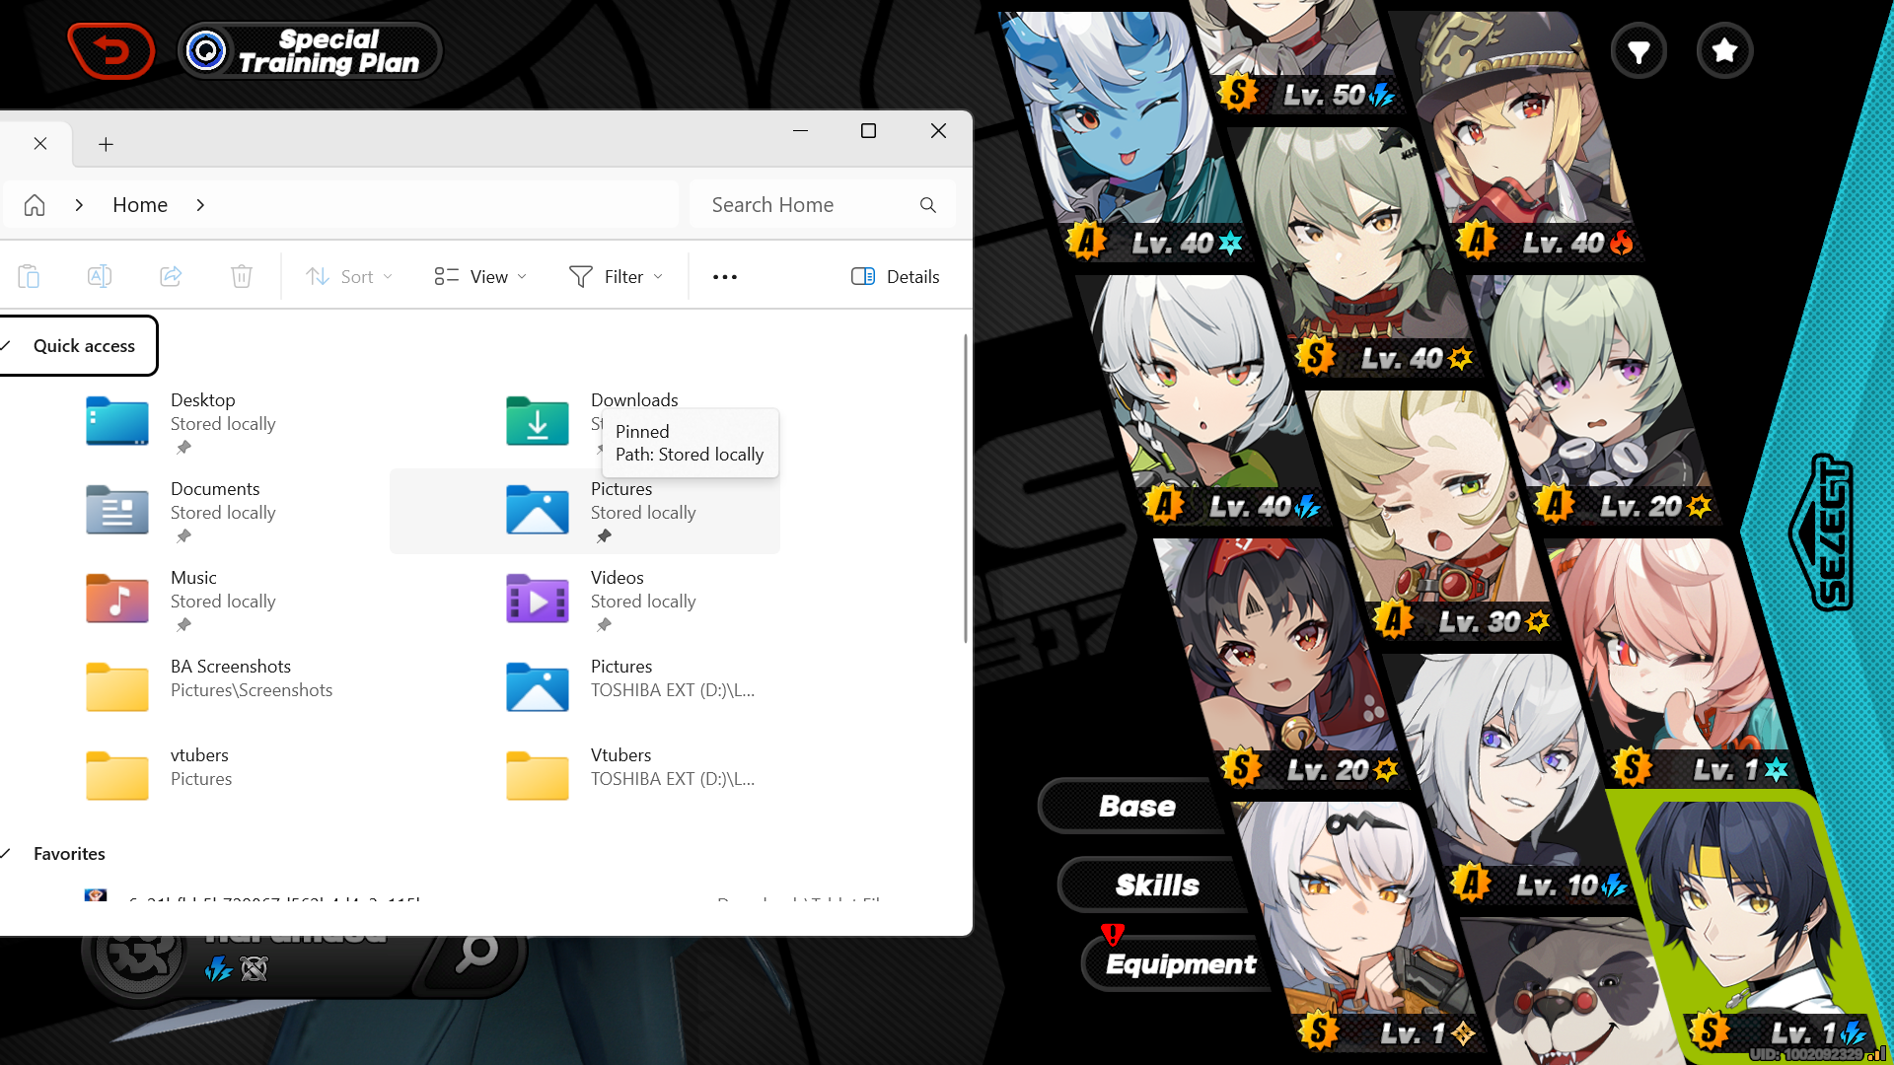Viewport: 1894px width, 1065px height.
Task: Open the Skills tab in game
Action: pyautogui.click(x=1156, y=886)
